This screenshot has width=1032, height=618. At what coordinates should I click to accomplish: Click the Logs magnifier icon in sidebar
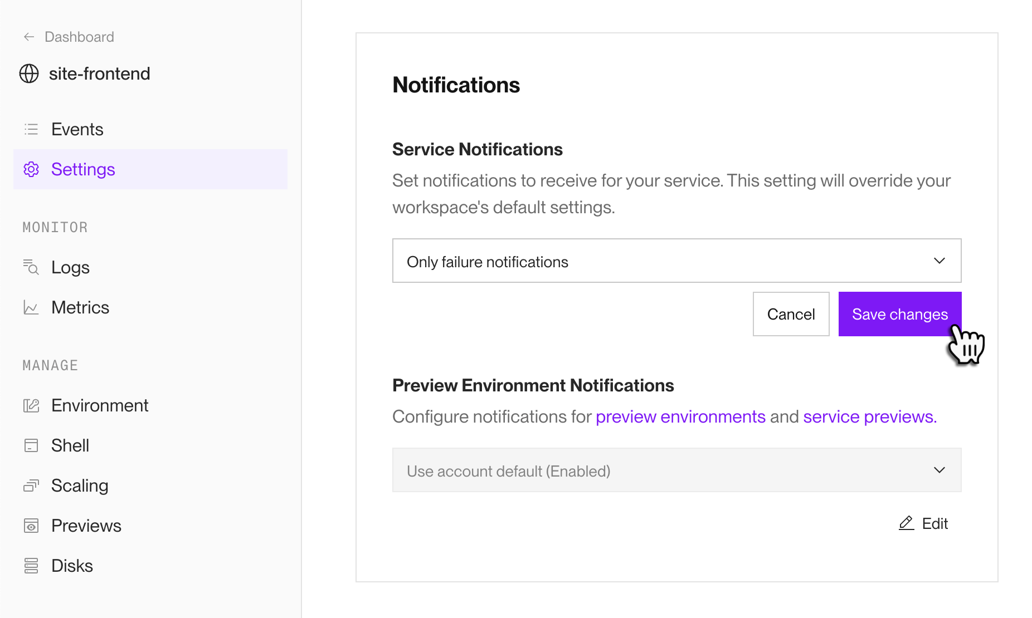[x=31, y=267]
